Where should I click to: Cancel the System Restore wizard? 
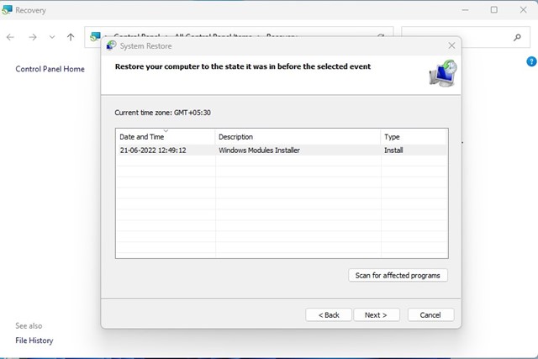pyautogui.click(x=430, y=314)
